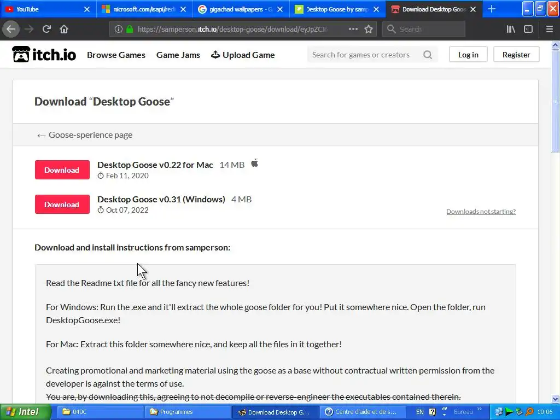Click the itch.io logo

(44, 54)
